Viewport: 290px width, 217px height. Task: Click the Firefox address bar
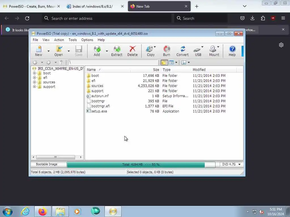coord(107,18)
